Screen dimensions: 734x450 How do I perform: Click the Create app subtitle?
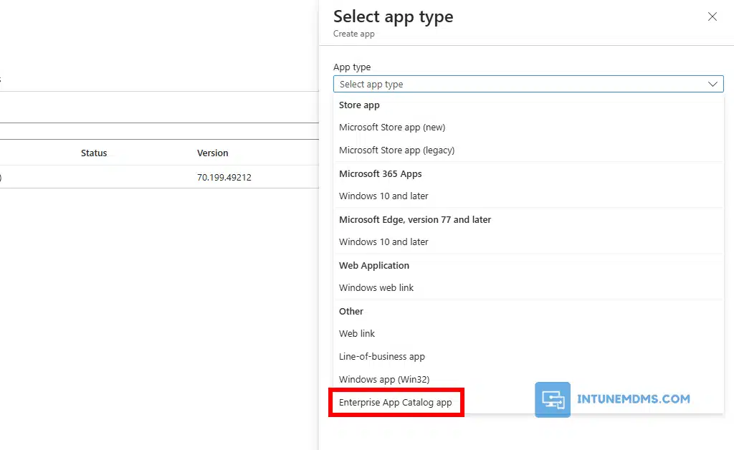coord(354,34)
